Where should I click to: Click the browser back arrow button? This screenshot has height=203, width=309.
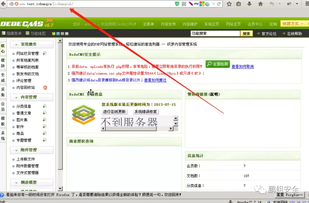click(x=3, y=4)
